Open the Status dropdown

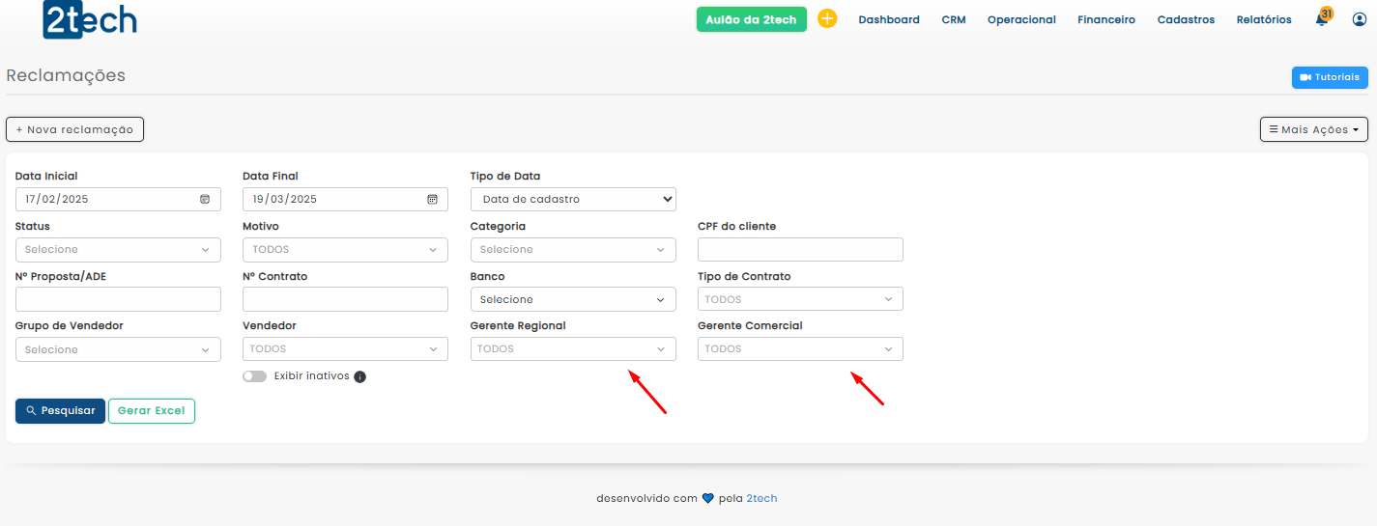(x=118, y=250)
